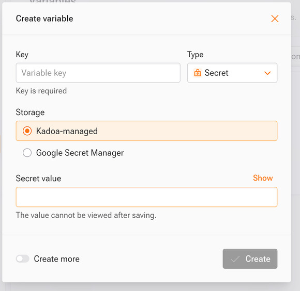Click the Storage section label
This screenshot has height=291, width=300.
click(30, 112)
